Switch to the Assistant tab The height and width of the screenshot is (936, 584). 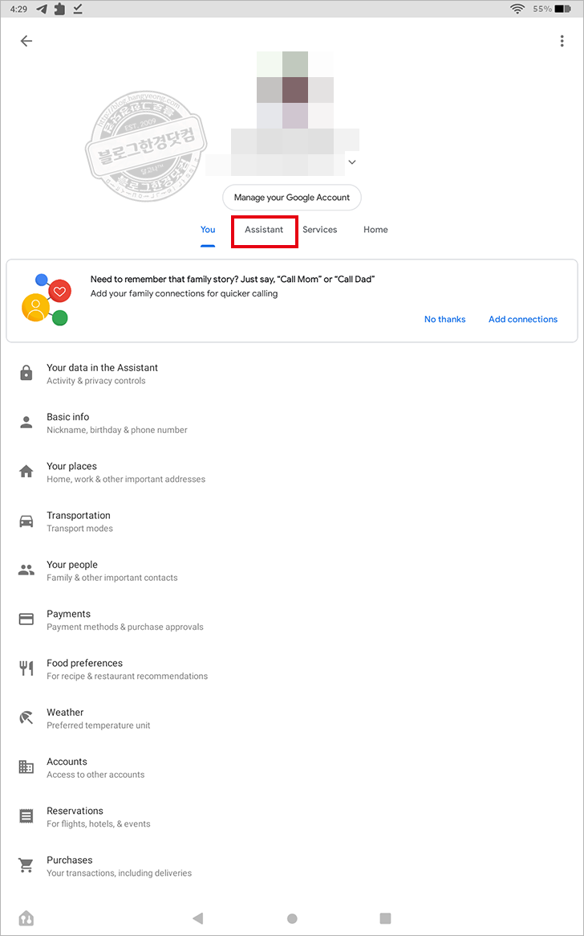point(264,231)
